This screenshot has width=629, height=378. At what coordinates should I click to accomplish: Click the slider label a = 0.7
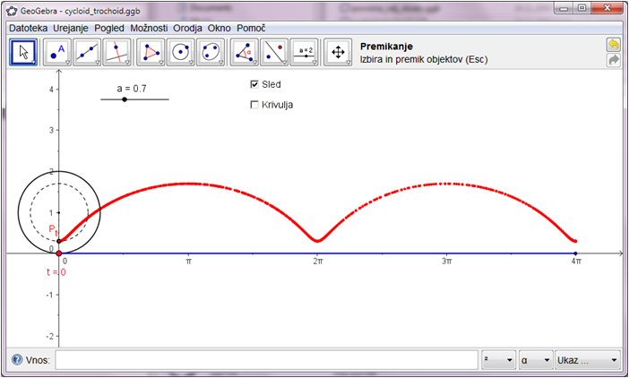coord(132,88)
